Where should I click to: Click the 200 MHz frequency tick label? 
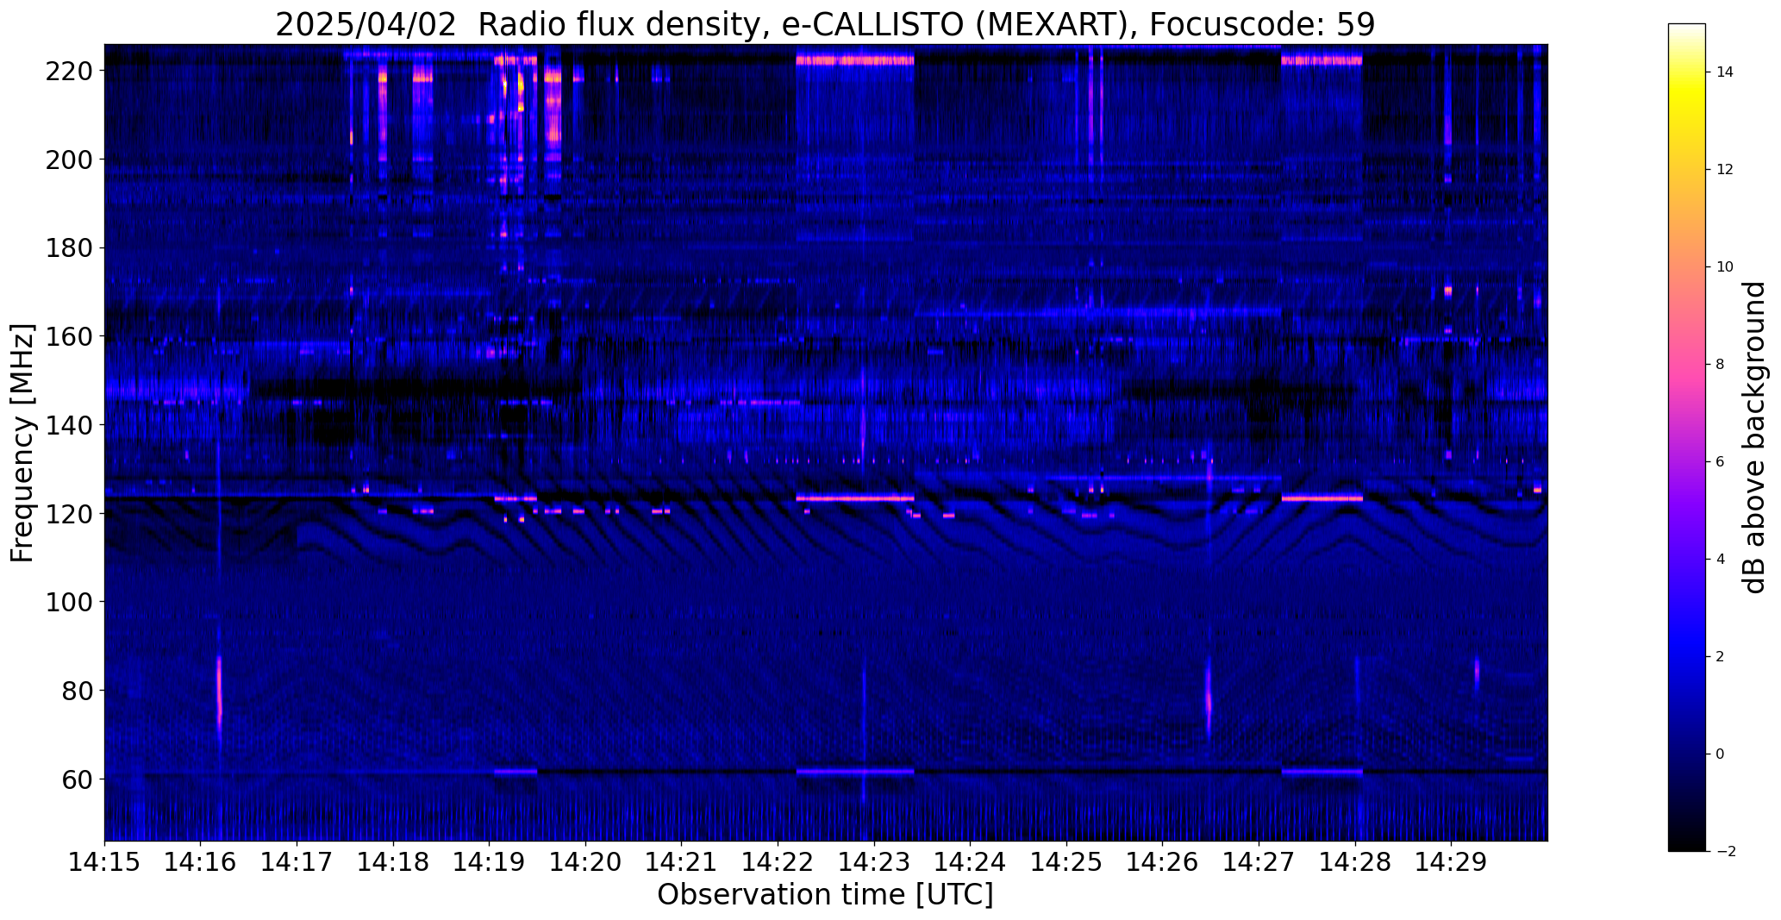(67, 160)
